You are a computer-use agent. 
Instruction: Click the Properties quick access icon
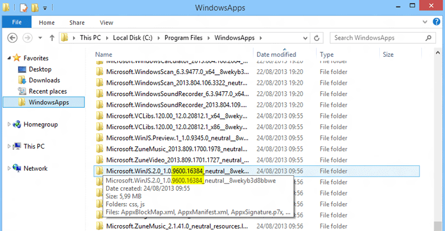tap(24, 7)
